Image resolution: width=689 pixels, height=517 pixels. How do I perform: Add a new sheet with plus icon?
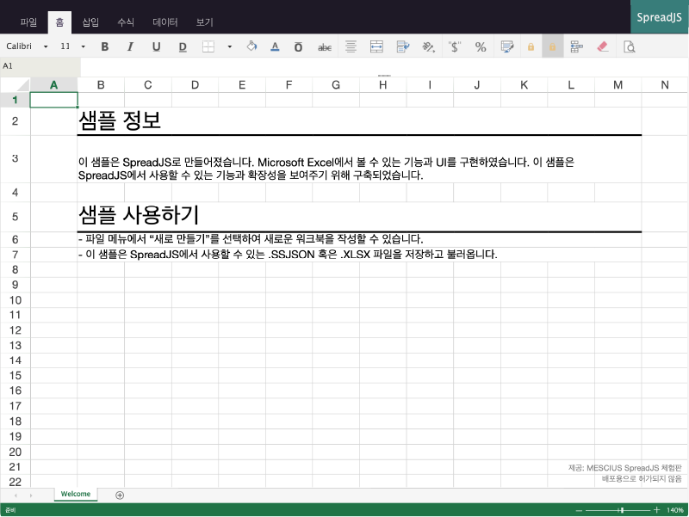120,495
